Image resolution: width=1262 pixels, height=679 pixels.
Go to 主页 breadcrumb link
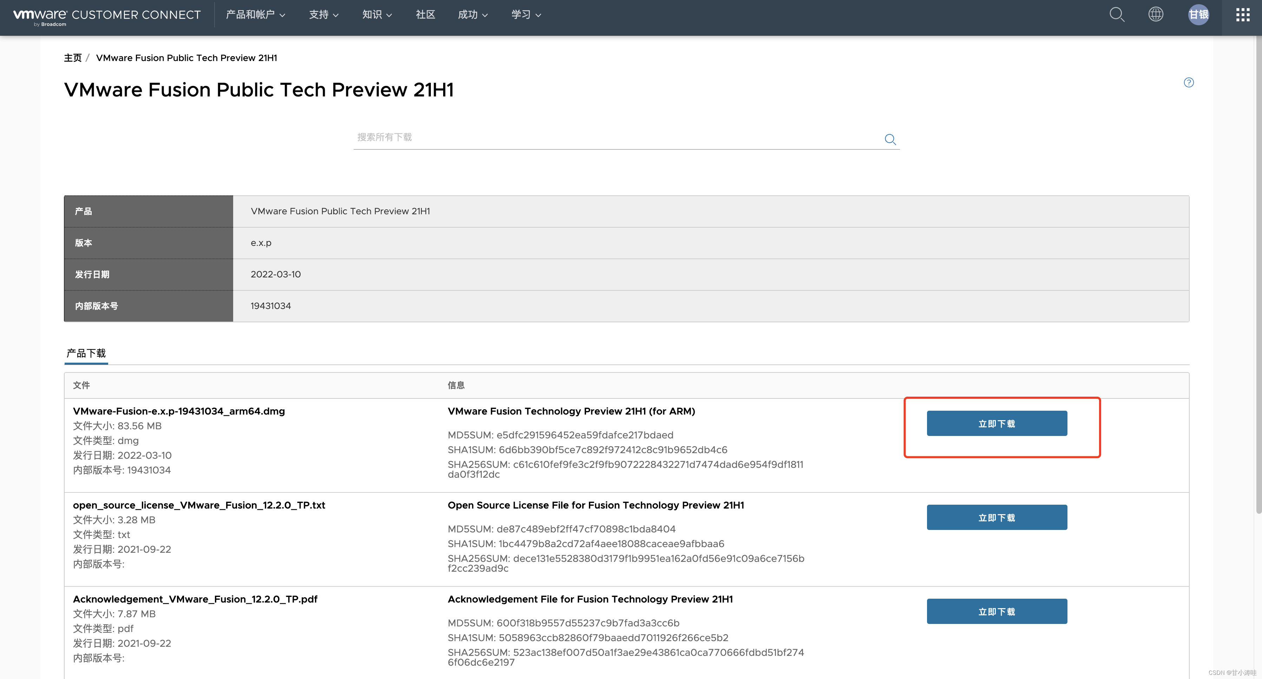click(x=72, y=58)
